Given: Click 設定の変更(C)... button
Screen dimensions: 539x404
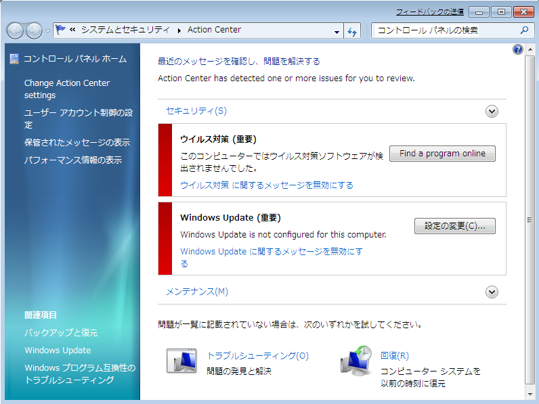Looking at the screenshot, I should (x=455, y=226).
